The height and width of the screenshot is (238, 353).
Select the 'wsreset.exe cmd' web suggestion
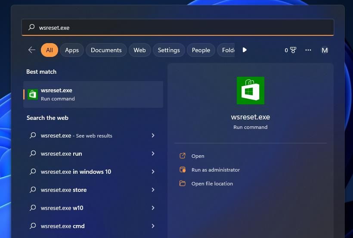[93, 226]
